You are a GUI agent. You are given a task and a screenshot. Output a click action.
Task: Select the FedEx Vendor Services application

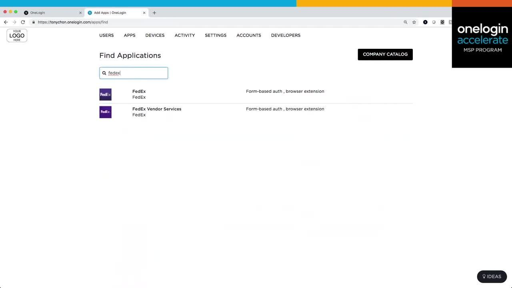157,109
